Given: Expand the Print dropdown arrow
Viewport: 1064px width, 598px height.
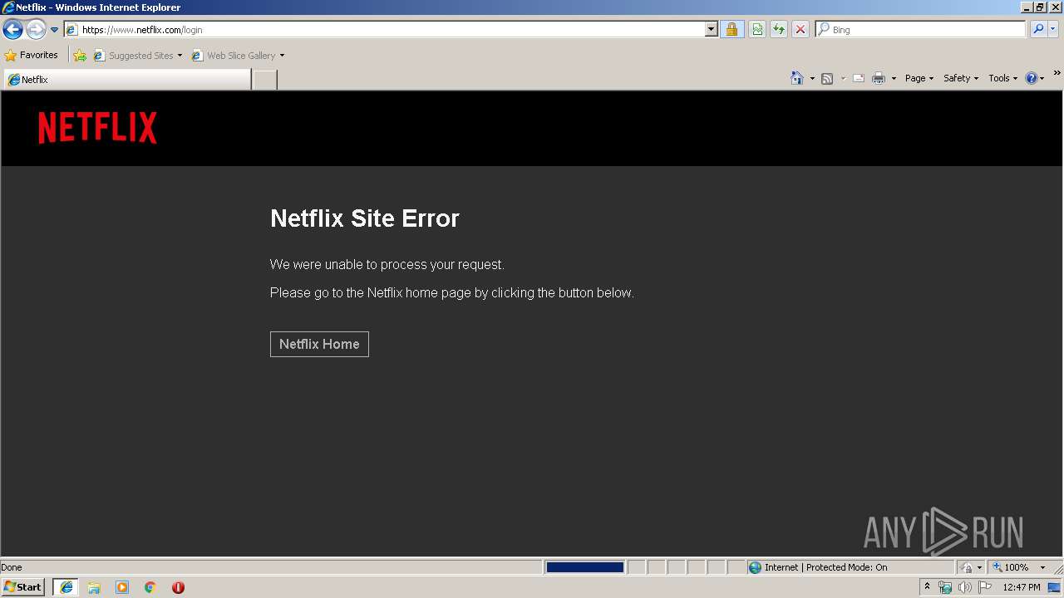Looking at the screenshot, I should coord(894,78).
